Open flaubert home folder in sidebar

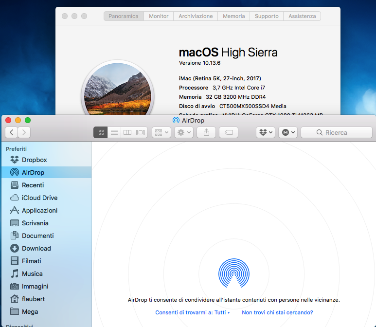coord(47,299)
